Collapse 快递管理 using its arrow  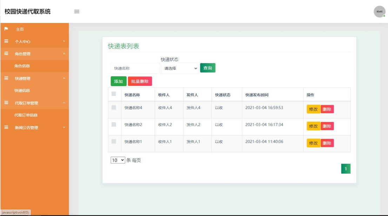coord(64,78)
